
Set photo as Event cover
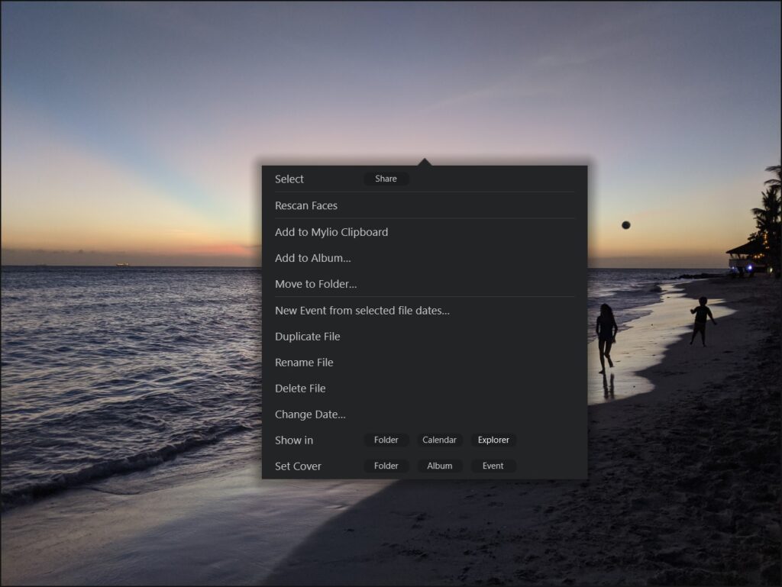[x=493, y=466]
